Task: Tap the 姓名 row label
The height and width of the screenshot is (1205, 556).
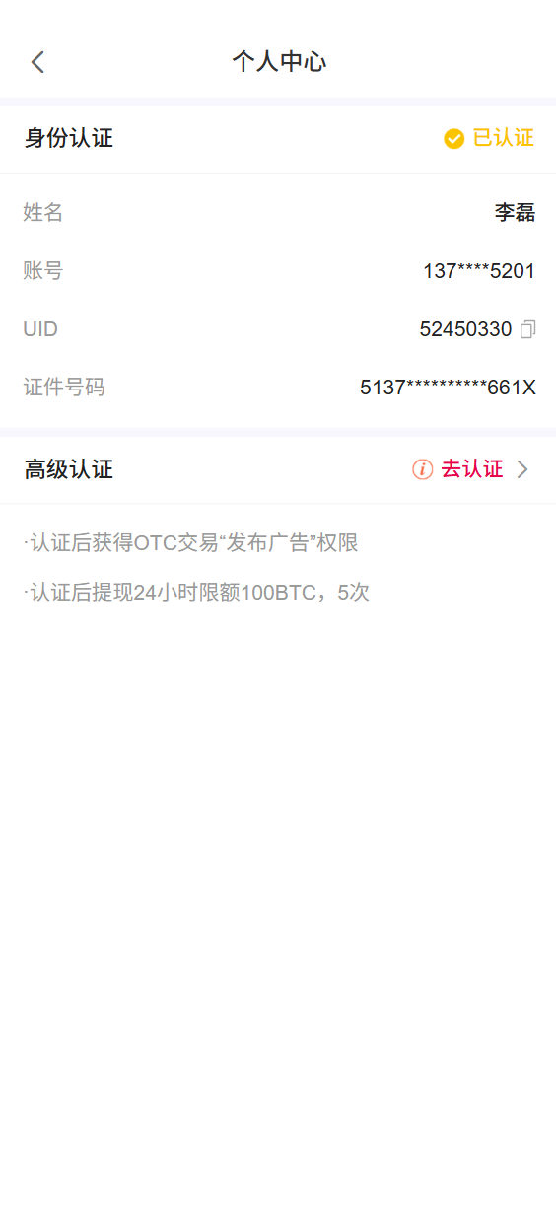Action: pos(42,212)
